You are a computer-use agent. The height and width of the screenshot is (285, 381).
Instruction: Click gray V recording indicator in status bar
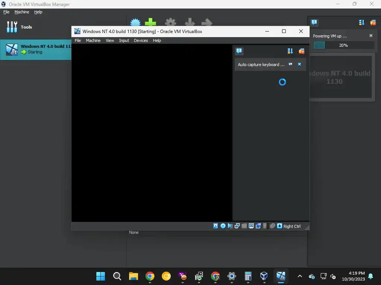[265, 226]
